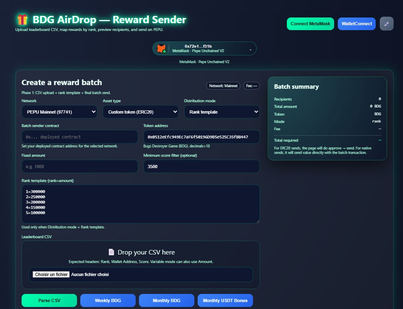Click the Minimum score filter field
The image size is (403, 309).
tap(201, 167)
